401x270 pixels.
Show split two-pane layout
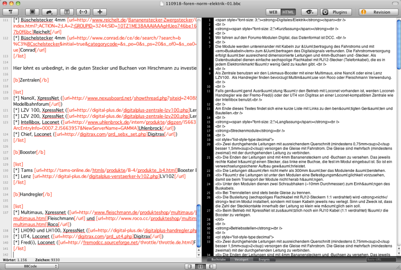pyautogui.click(x=200, y=266)
